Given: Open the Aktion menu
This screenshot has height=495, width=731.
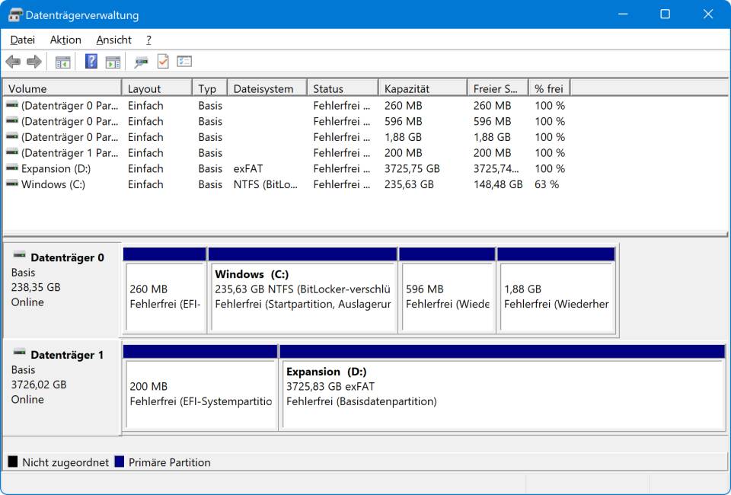Looking at the screenshot, I should (65, 40).
